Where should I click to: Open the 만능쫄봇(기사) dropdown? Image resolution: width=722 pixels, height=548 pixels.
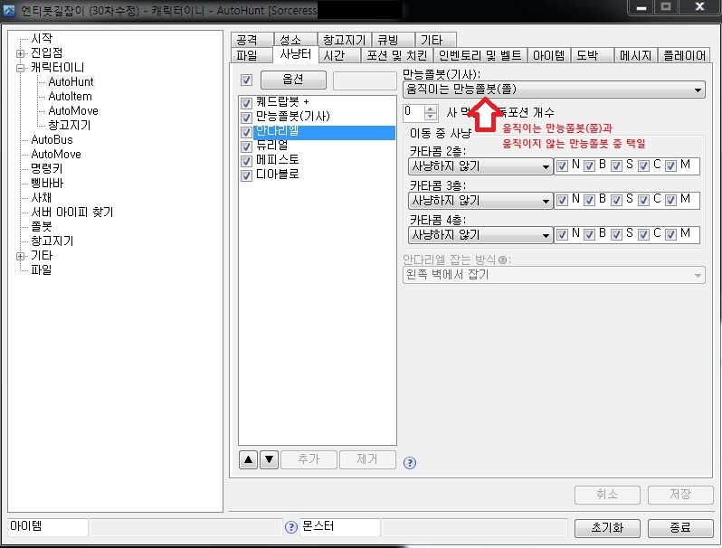(554, 90)
